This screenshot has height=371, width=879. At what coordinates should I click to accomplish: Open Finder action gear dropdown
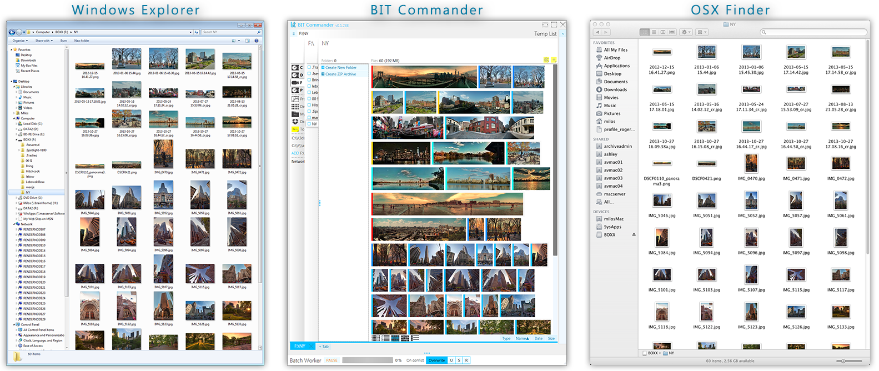click(686, 32)
